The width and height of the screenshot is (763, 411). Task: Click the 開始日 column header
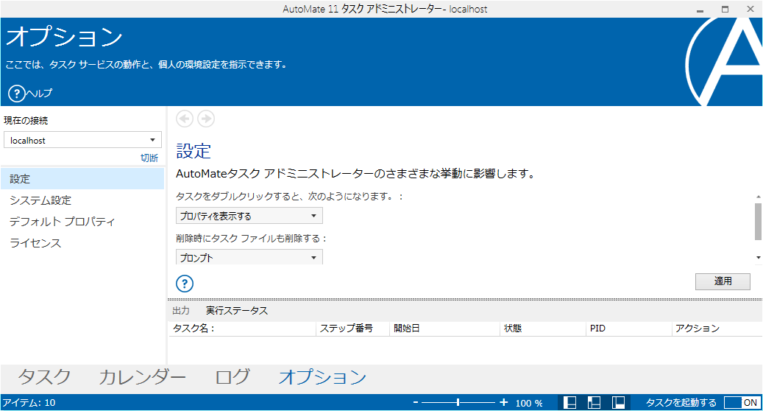(x=444, y=329)
